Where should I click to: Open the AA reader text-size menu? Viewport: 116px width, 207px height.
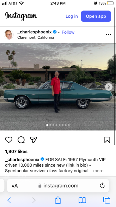[15, 186]
